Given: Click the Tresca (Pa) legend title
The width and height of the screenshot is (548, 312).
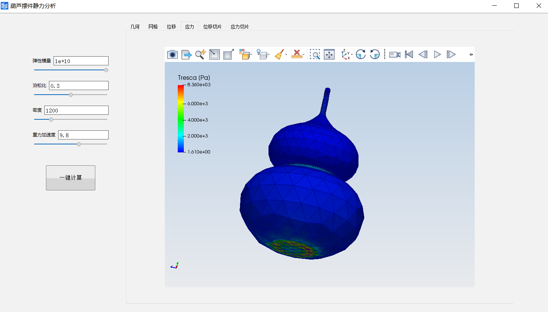Looking at the screenshot, I should [194, 78].
